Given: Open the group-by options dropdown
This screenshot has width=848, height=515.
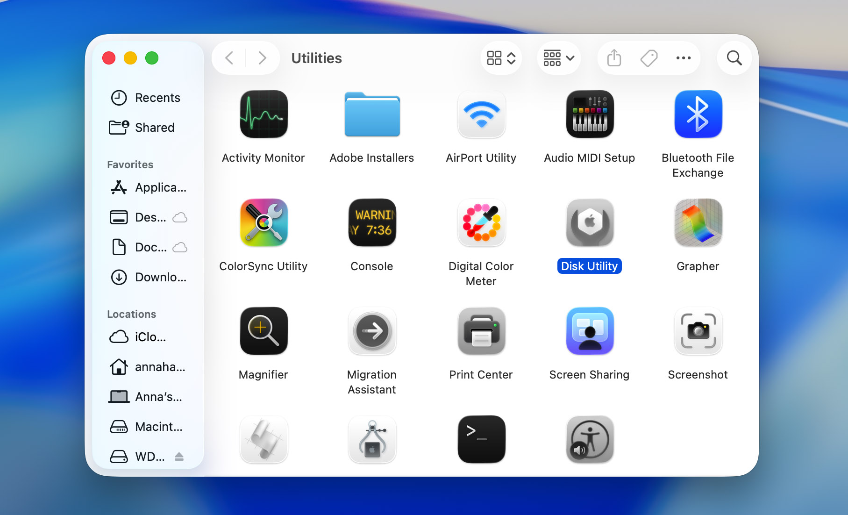Looking at the screenshot, I should (559, 58).
